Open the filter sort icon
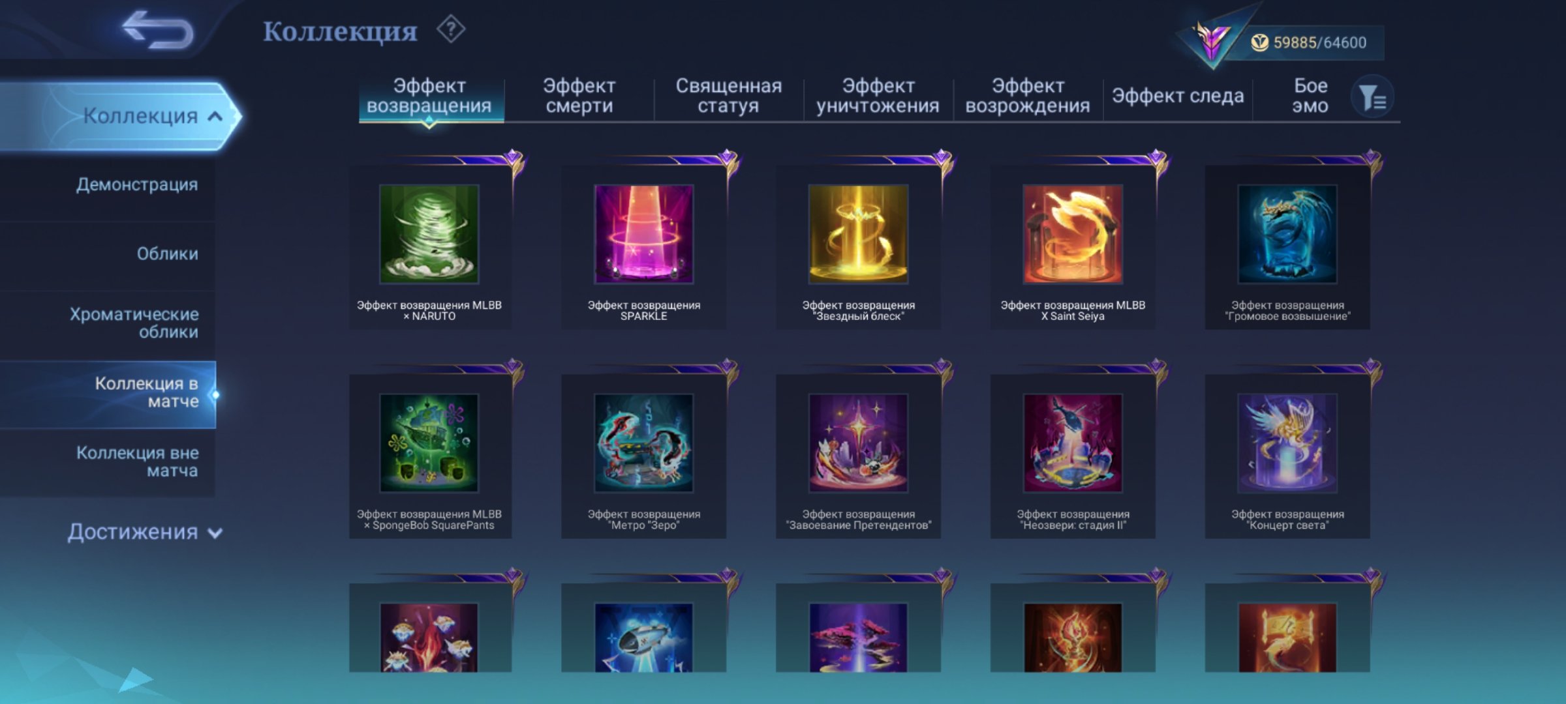 coord(1373,97)
